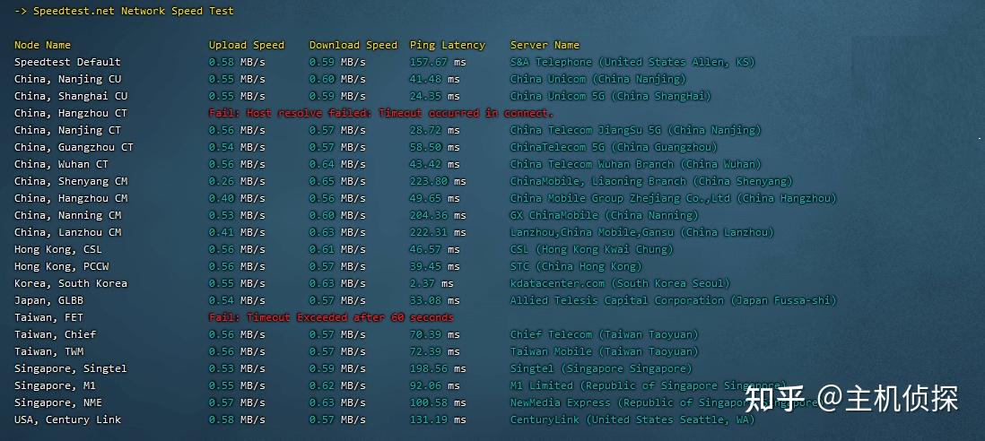Click the 'China, Nanning CM' node name

[67, 214]
